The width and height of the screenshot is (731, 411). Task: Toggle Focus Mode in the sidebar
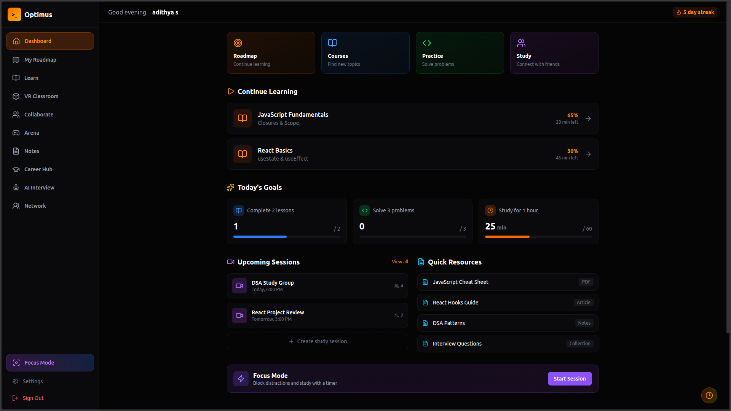point(50,363)
